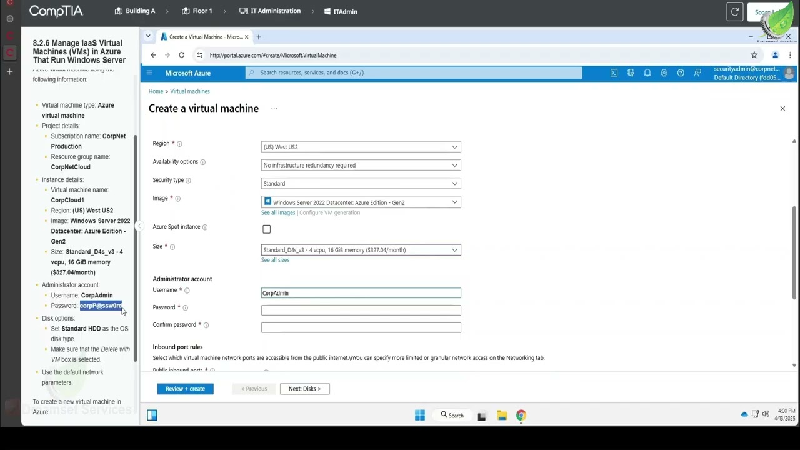Click the Username info icon
The width and height of the screenshot is (800, 450).
pos(187,290)
